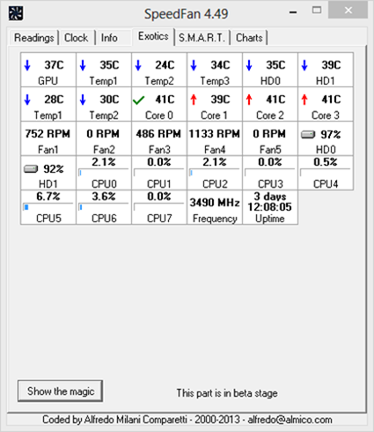Click the CPU2 usage bar
Screen dimensions: 374x432
click(x=215, y=173)
